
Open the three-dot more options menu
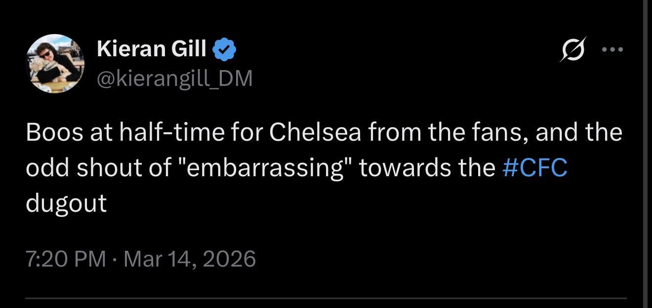[613, 49]
